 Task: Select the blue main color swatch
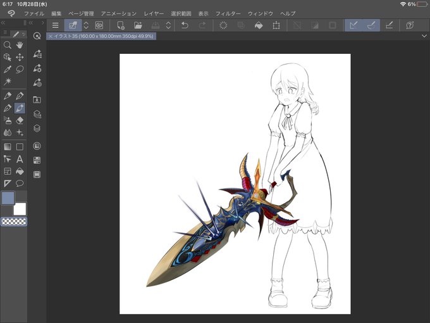(8, 198)
